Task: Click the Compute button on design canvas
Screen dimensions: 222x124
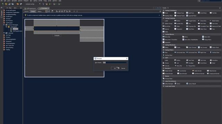Action: [57, 35]
